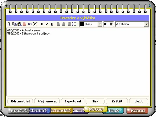The width and height of the screenshot is (156, 117).
Task: Click the line '618/2003 - Autorský zákon'
Action: point(24,30)
